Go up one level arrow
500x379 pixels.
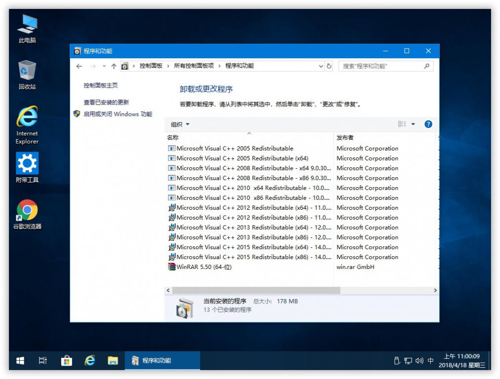[x=114, y=66]
